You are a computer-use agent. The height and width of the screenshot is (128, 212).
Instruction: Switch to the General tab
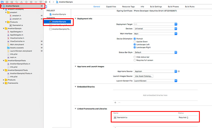(97, 7)
